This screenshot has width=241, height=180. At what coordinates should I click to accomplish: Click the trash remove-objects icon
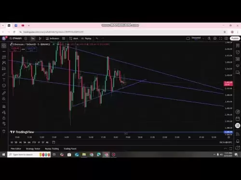click(x=4, y=132)
